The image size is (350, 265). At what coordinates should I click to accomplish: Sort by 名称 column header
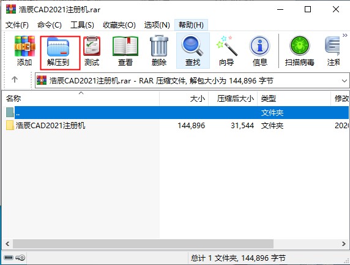coord(81,98)
